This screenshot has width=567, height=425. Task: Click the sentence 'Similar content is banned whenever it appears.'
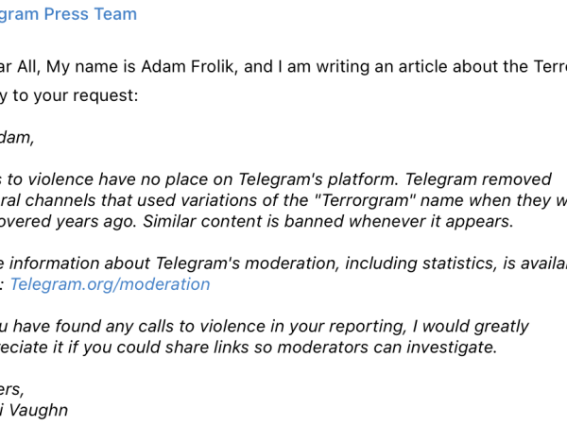pyautogui.click(x=328, y=222)
